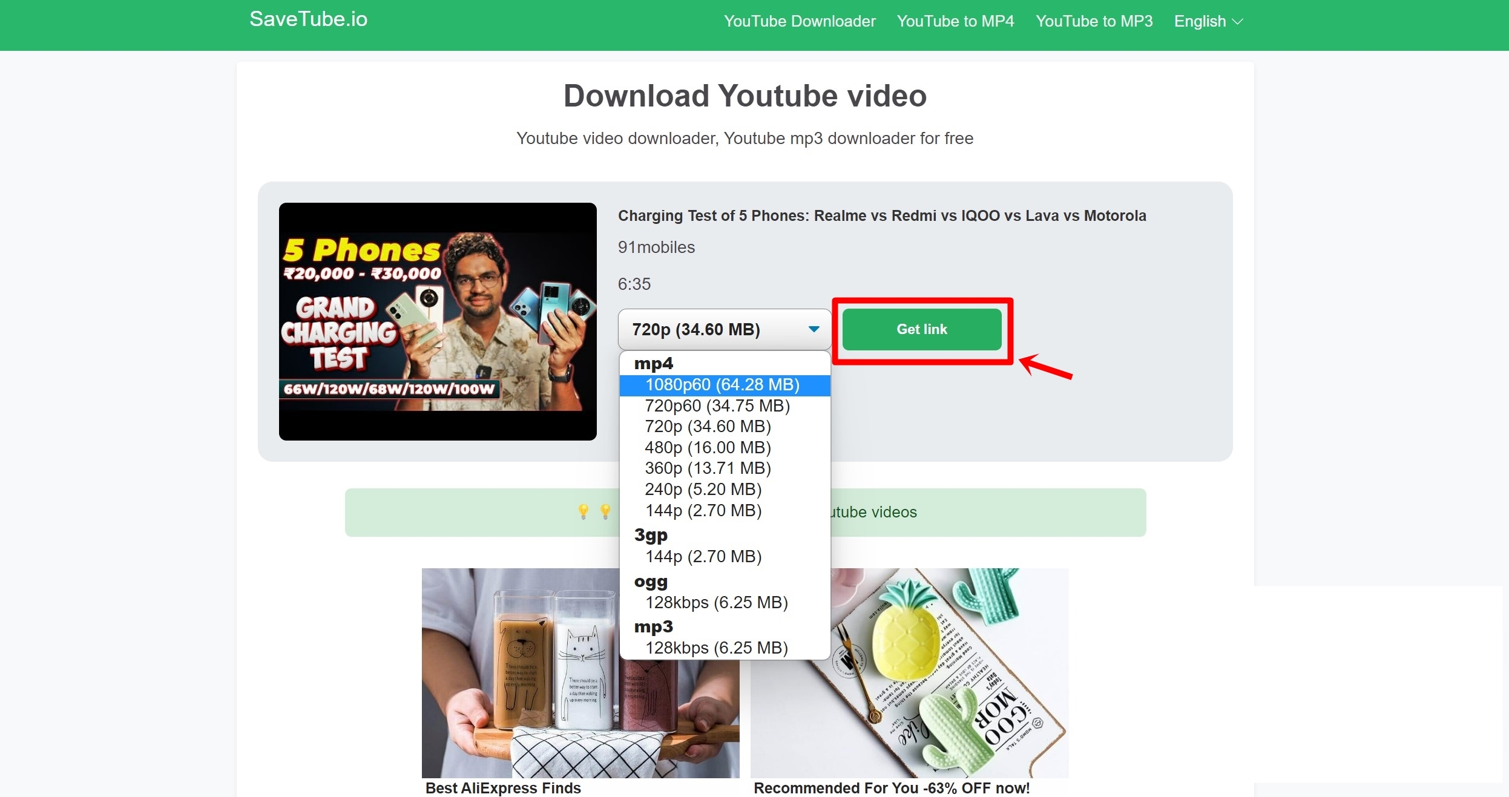Switch to YouTube Downloader menu item
1509x797 pixels.
799,21
